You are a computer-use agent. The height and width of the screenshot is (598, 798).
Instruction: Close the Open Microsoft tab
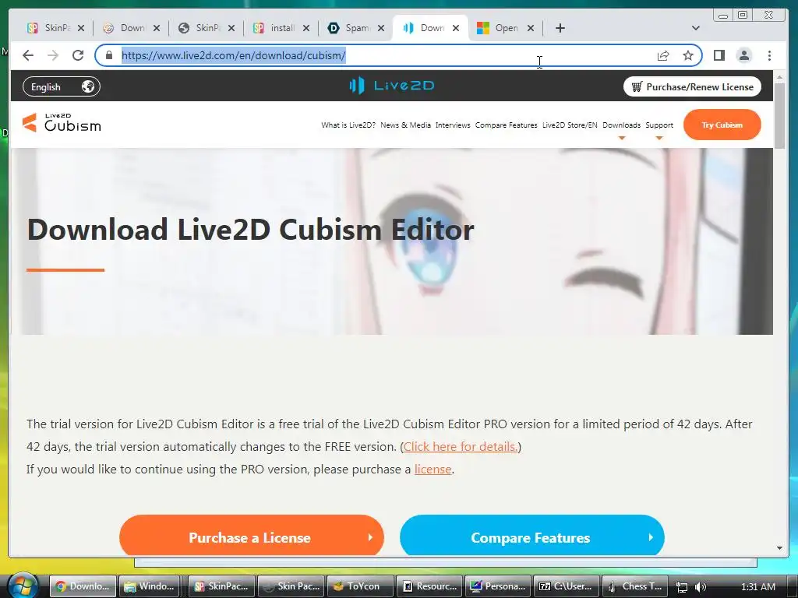pos(530,28)
